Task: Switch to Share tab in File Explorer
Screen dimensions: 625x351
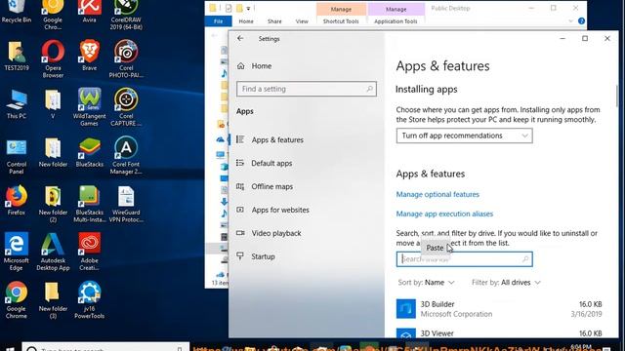Action: tap(274, 21)
